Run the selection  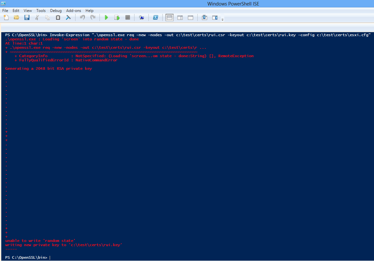click(x=117, y=17)
